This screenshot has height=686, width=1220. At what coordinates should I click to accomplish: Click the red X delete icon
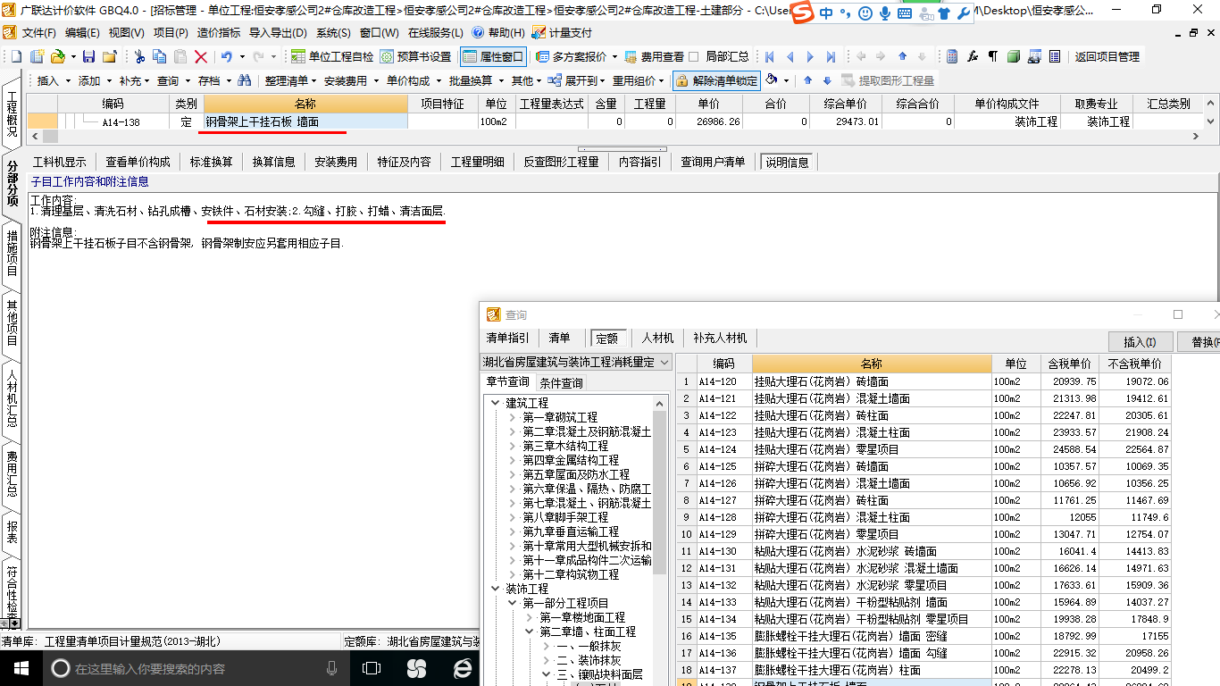201,56
